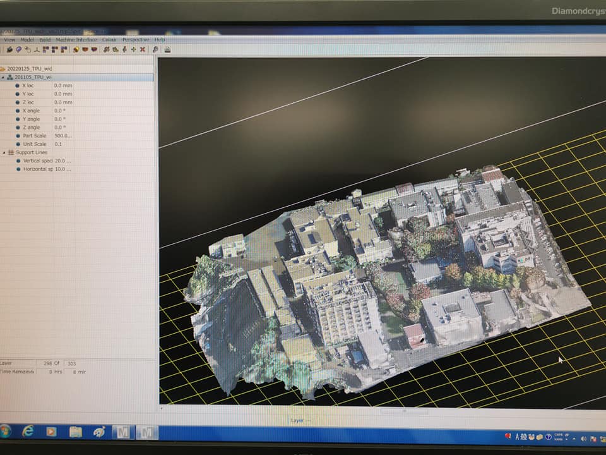Launch Internet Explorer from the taskbar
This screenshot has height=455, width=606.
(28, 431)
